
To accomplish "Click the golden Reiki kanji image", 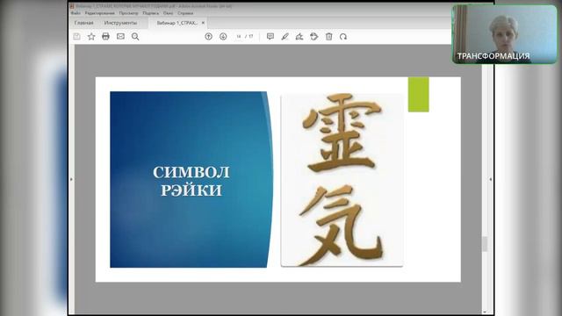I will point(342,180).
